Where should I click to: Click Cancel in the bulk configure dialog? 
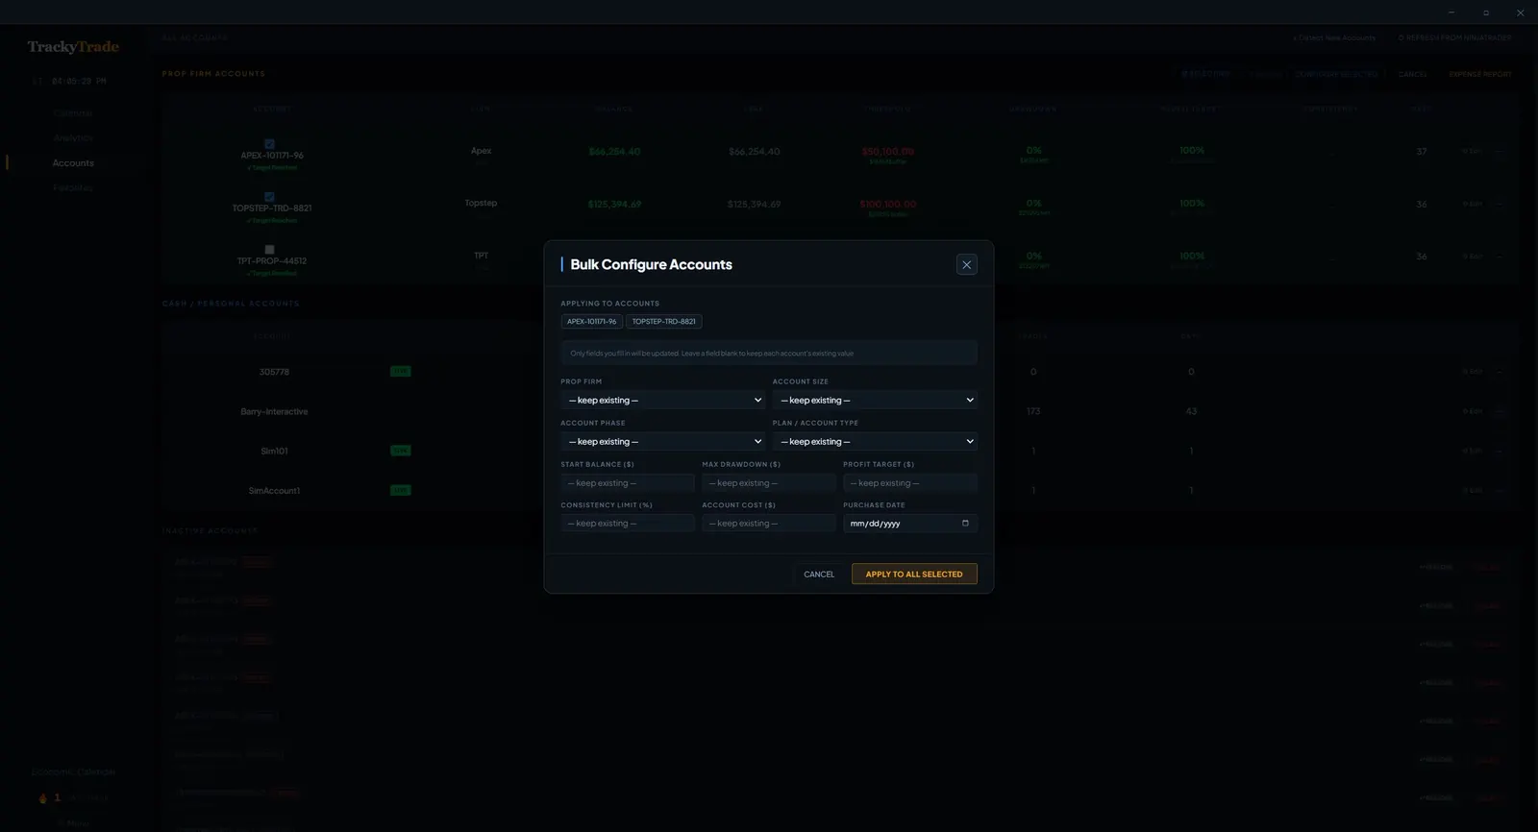819,575
